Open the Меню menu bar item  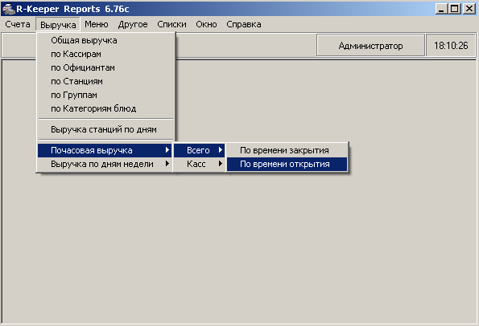(97, 24)
